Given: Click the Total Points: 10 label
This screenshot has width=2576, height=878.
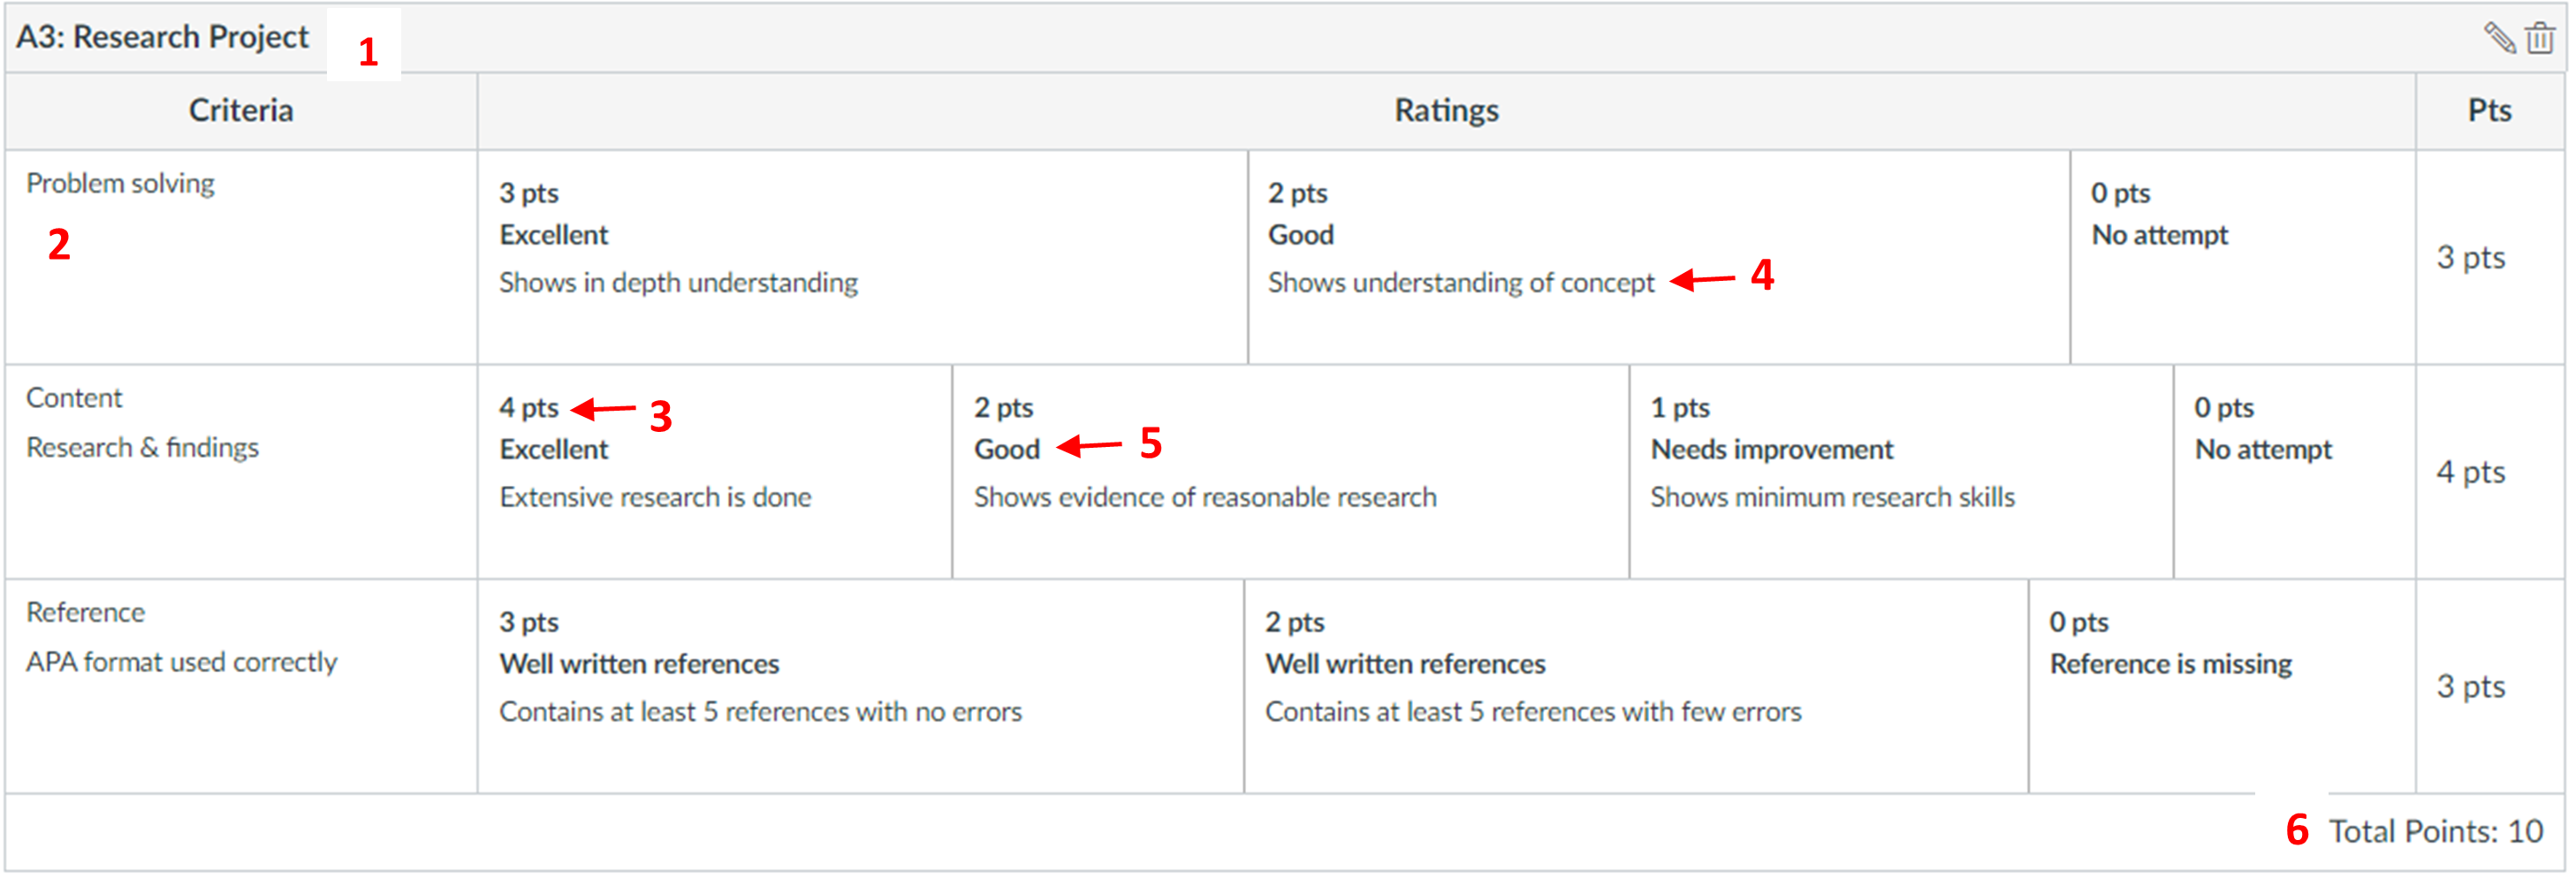Looking at the screenshot, I should [x=2436, y=832].
